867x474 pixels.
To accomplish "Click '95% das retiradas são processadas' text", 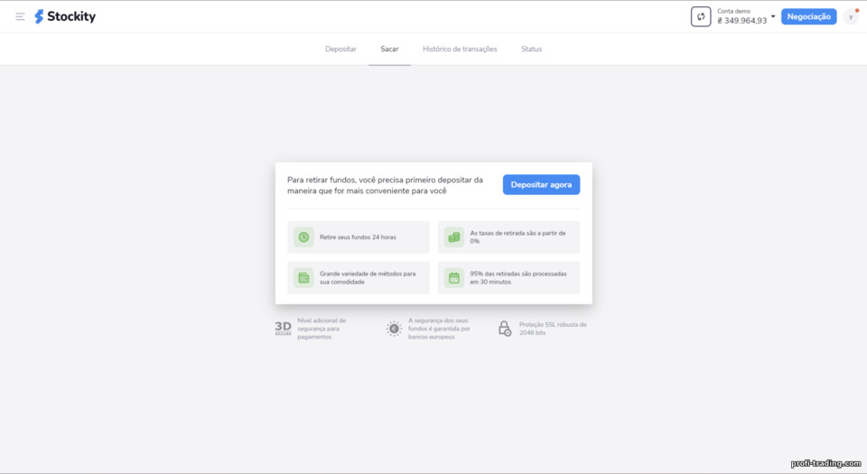I will pyautogui.click(x=518, y=278).
